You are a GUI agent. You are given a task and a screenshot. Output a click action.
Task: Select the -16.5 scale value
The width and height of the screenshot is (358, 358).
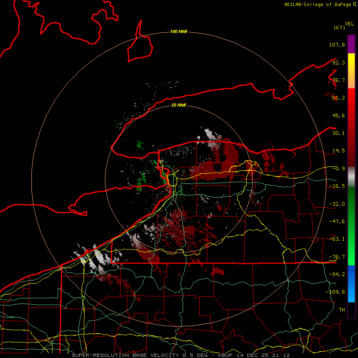(337, 186)
